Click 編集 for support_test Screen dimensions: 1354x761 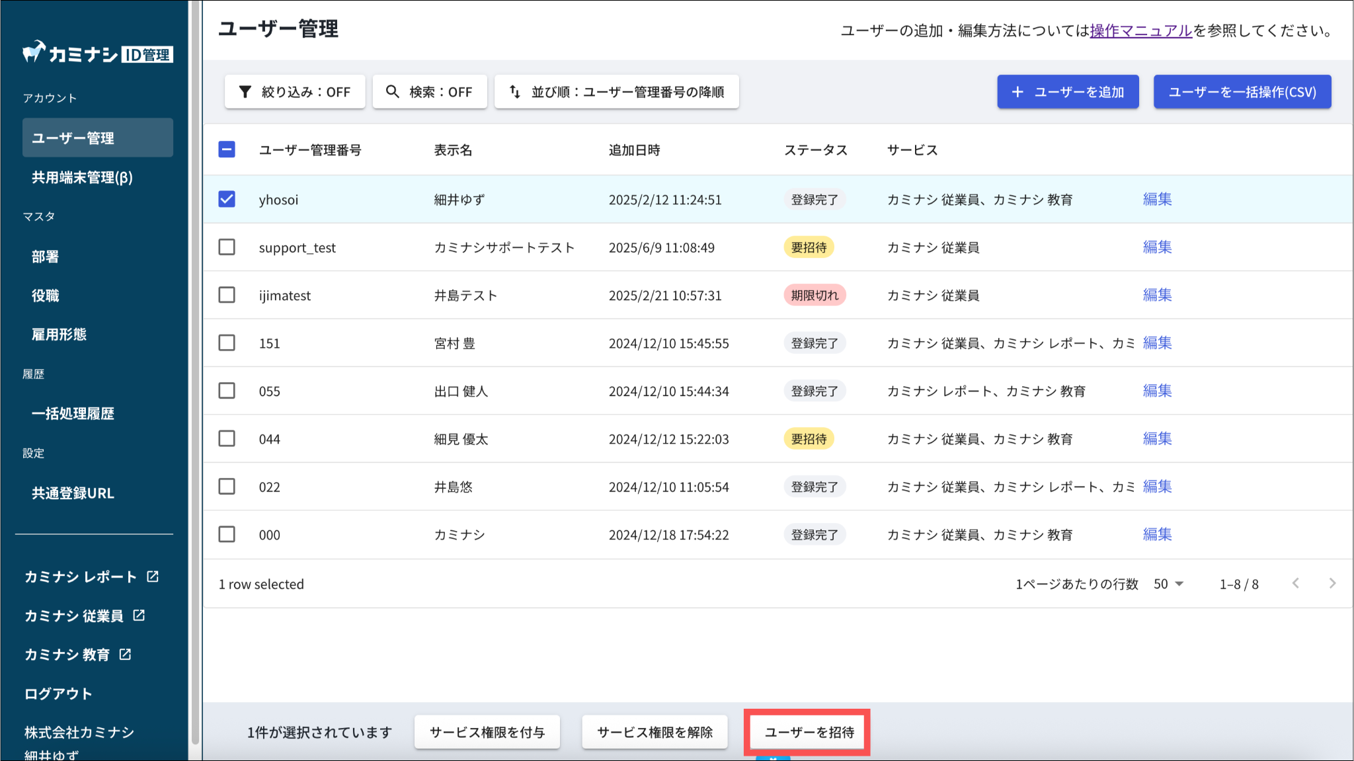point(1158,247)
